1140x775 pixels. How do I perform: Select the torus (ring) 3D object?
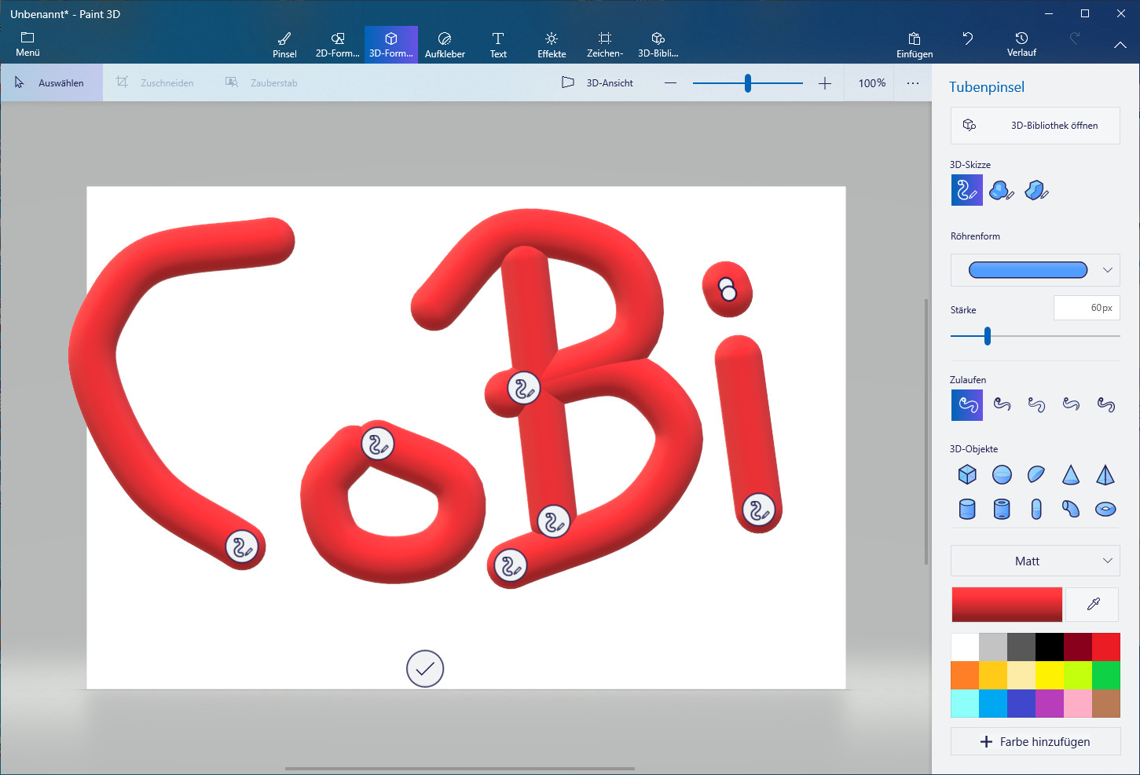[1105, 509]
